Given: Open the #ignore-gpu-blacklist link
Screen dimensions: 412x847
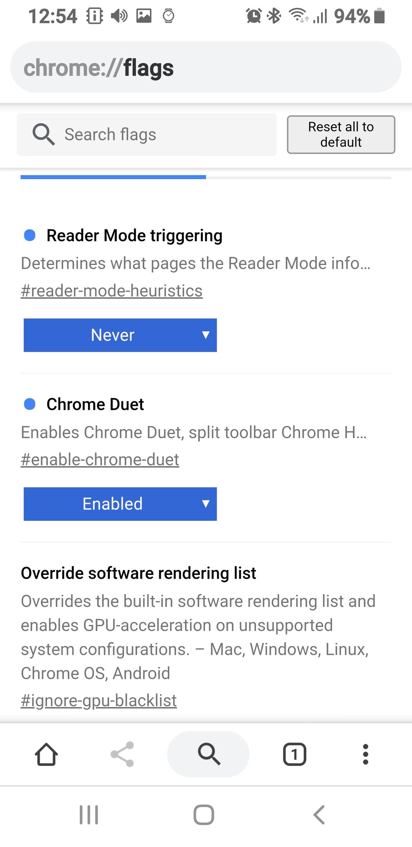Looking at the screenshot, I should 99,701.
